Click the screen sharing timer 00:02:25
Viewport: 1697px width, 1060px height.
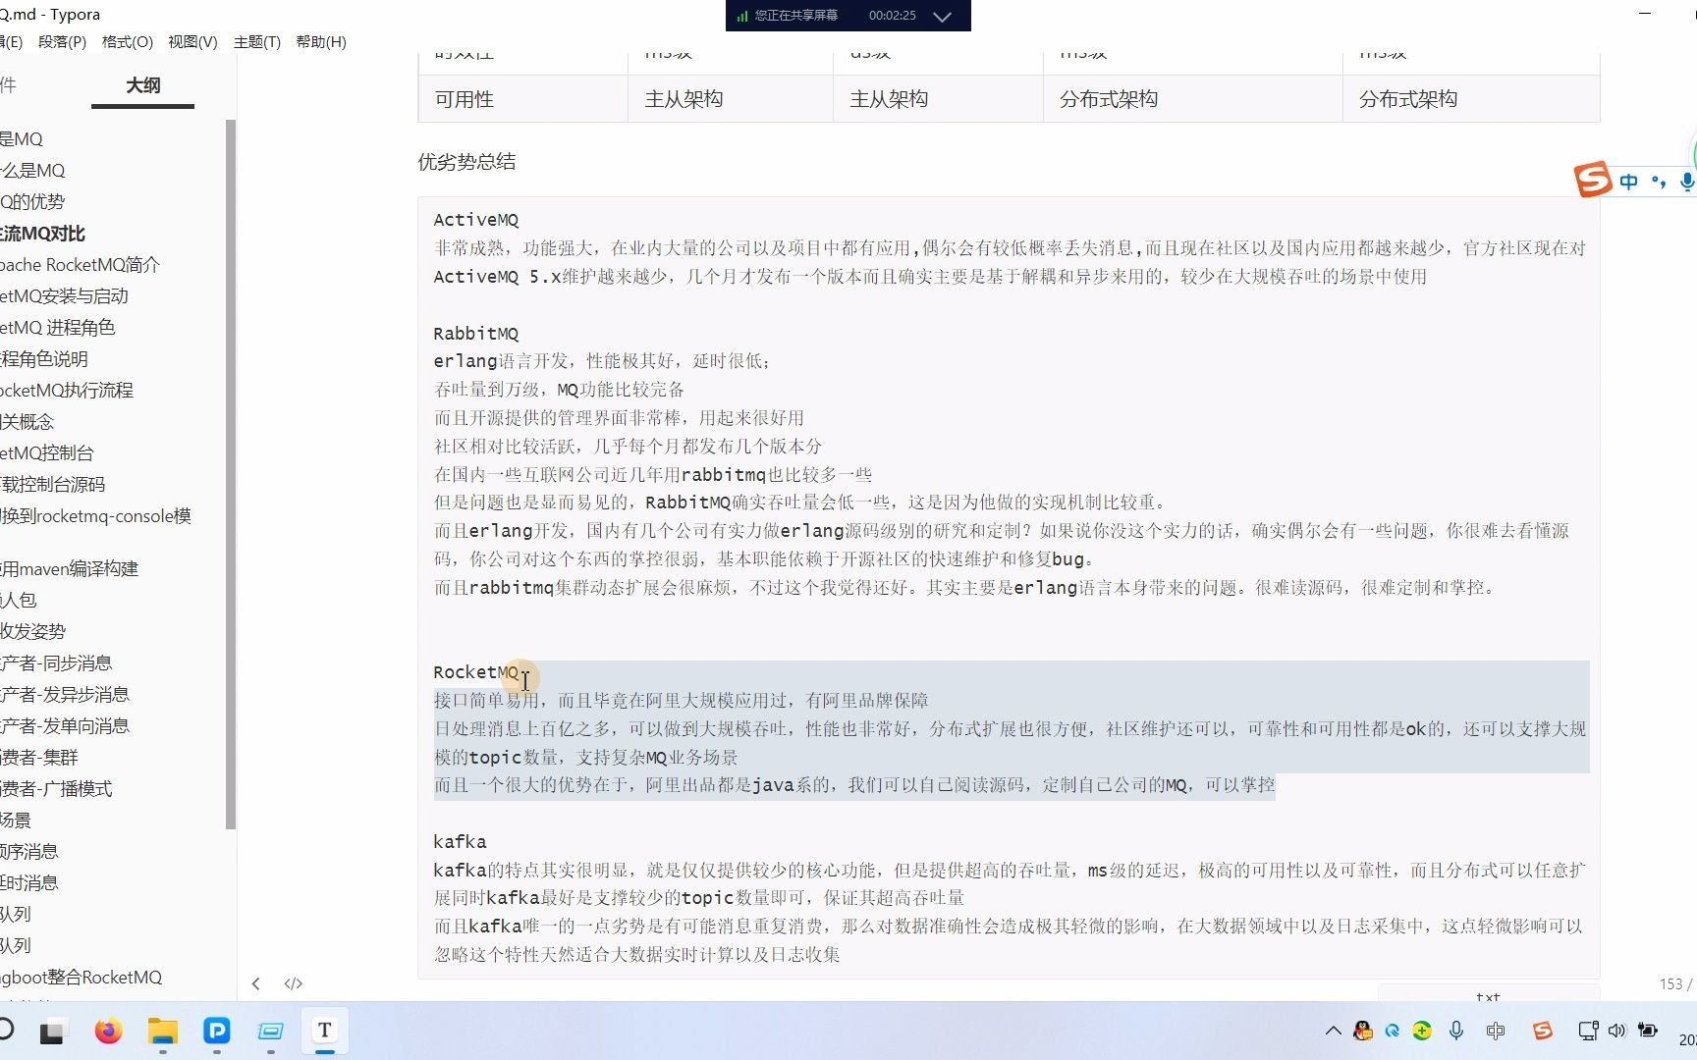point(893,16)
